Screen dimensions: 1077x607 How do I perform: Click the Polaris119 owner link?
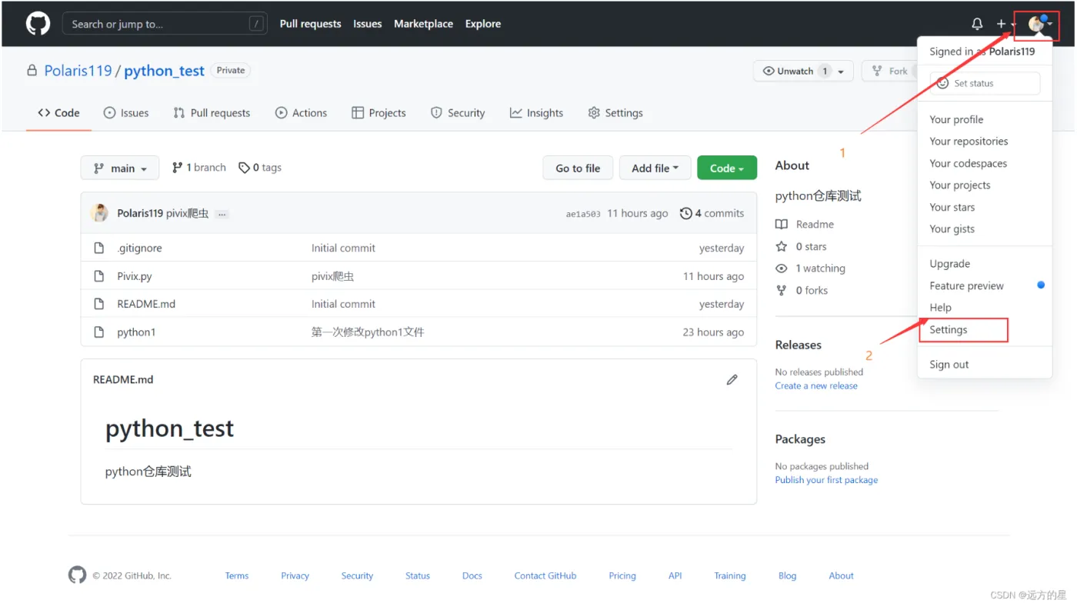(78, 71)
